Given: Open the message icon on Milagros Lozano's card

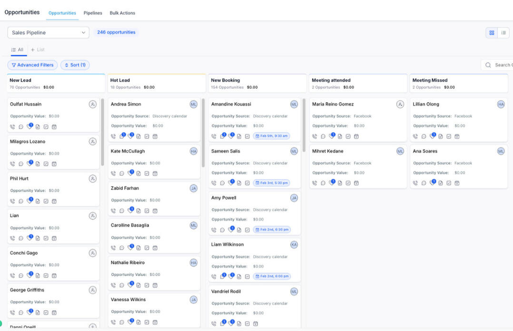Looking at the screenshot, I should click(21, 164).
